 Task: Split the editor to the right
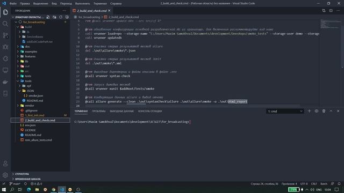coord(331,11)
